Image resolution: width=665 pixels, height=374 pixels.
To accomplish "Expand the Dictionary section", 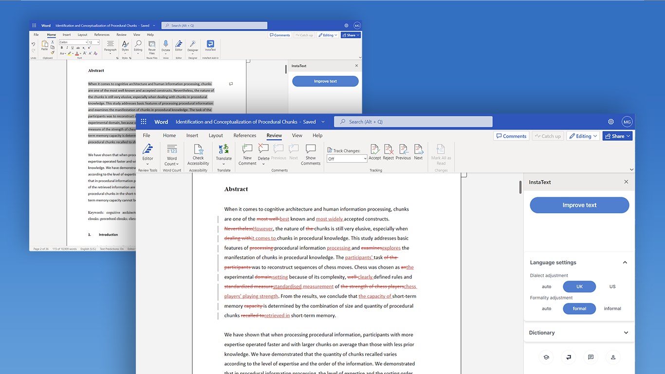I will 626,333.
